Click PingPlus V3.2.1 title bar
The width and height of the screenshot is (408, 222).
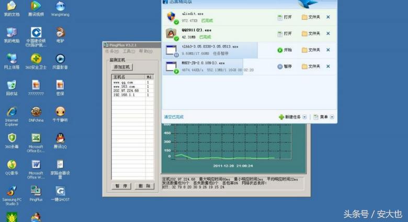(132, 45)
